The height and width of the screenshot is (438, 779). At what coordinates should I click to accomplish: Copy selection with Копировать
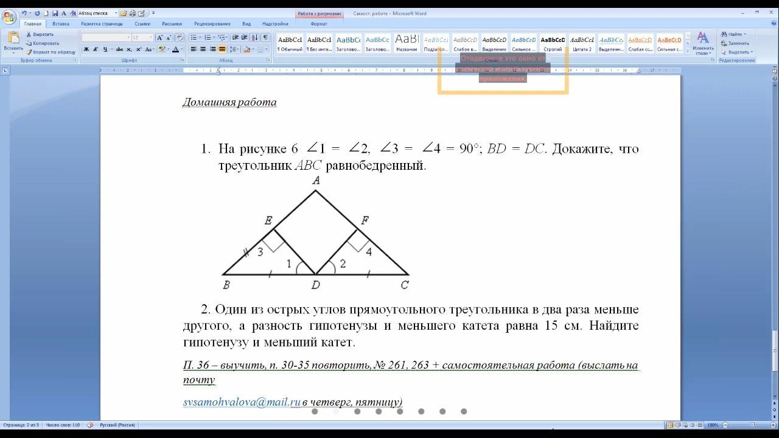pyautogui.click(x=43, y=43)
